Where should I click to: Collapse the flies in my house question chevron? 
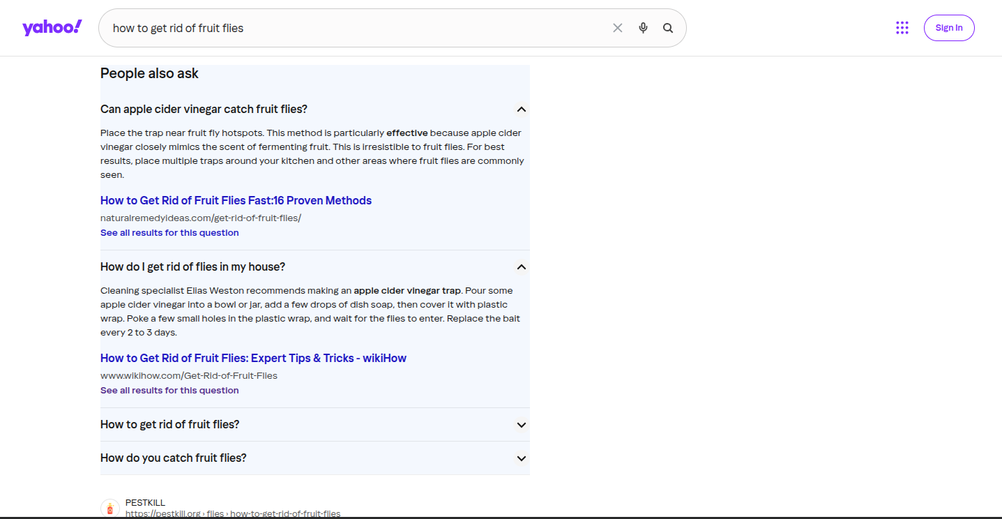(522, 267)
